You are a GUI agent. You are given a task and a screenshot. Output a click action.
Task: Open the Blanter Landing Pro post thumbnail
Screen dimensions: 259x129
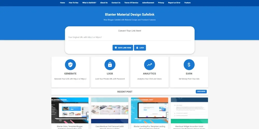tap(149, 110)
